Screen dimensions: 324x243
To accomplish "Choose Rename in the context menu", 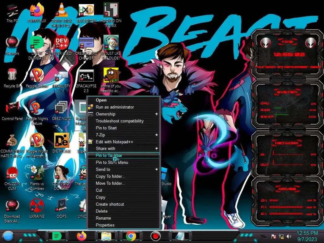I will pos(124,218).
